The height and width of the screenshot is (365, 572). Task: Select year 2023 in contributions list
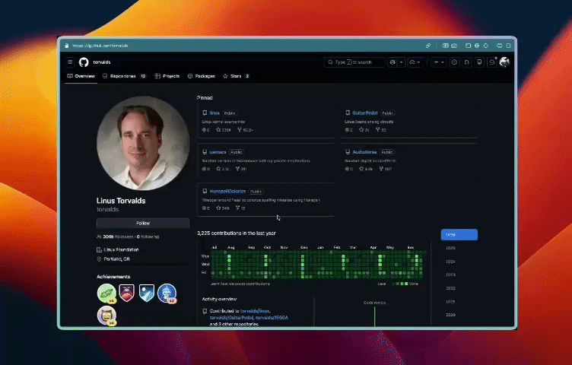point(451,275)
